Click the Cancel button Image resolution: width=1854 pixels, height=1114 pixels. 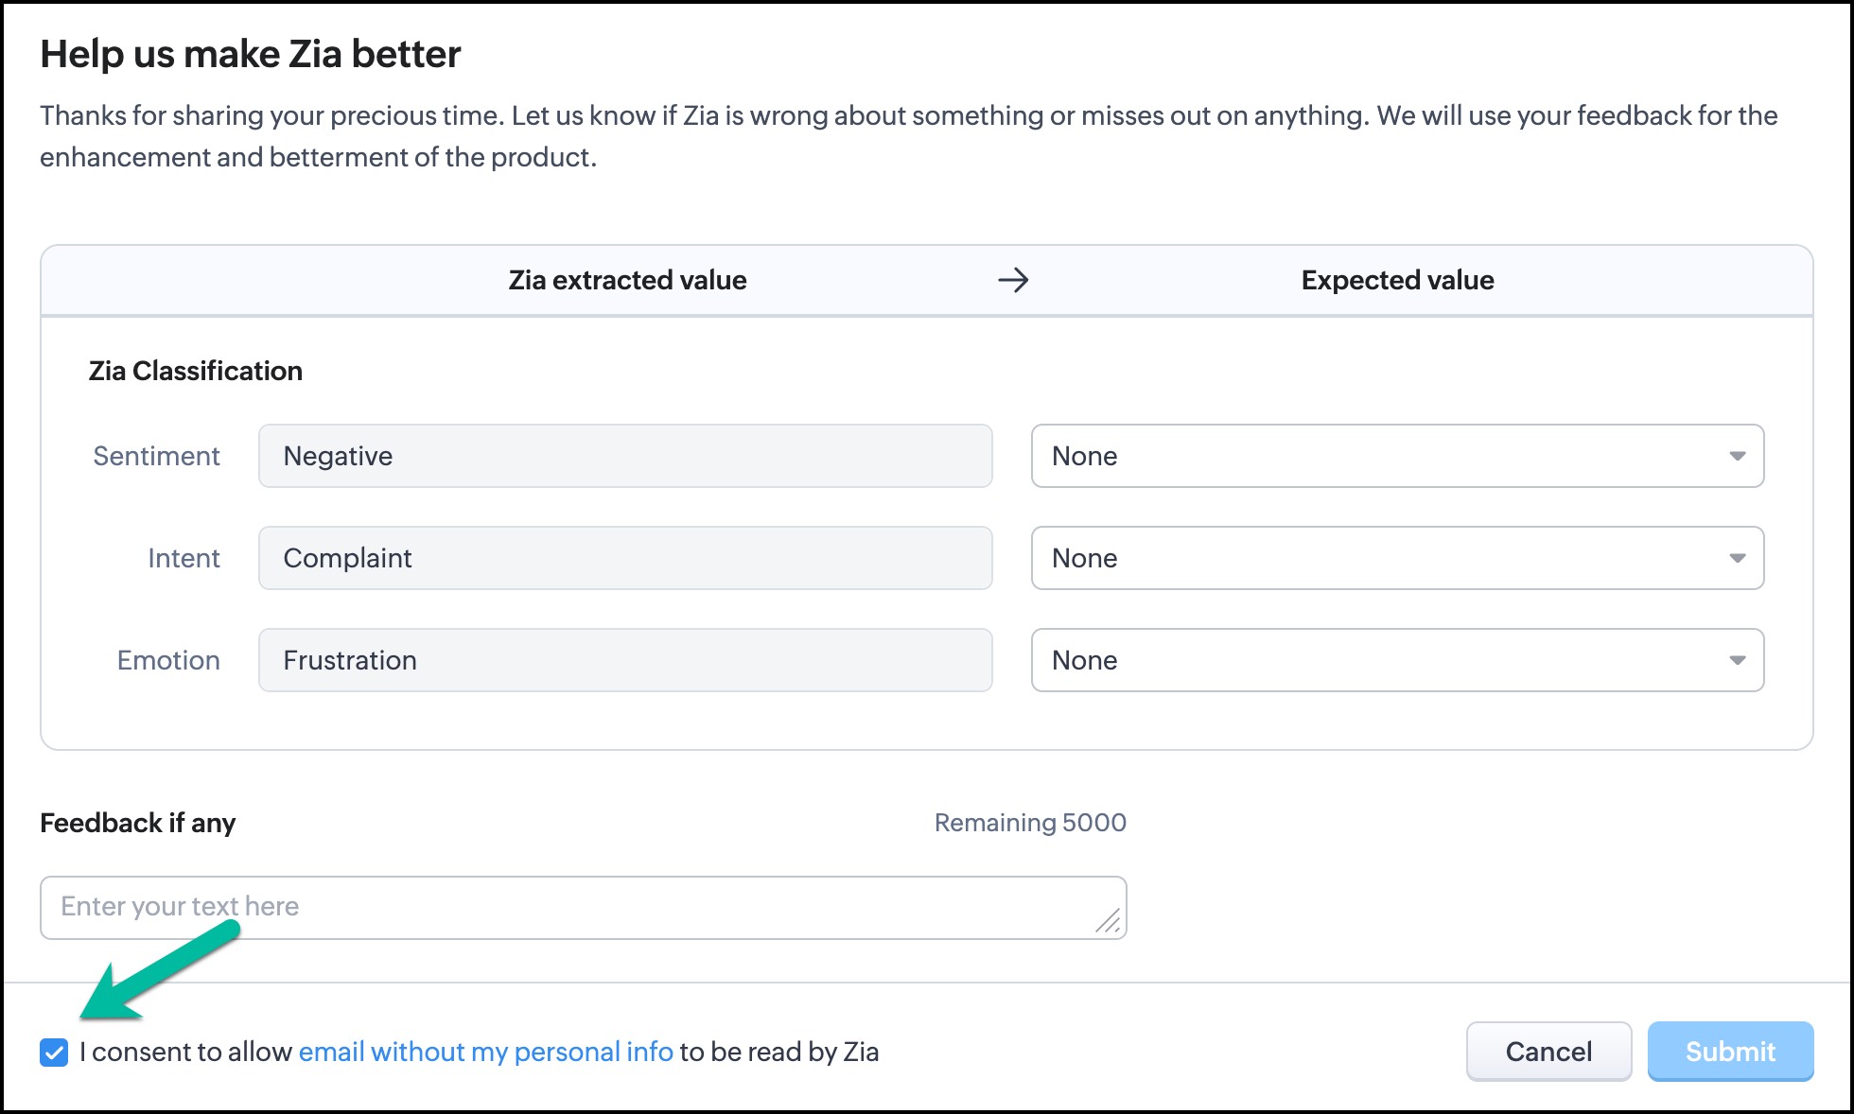1548,1052
